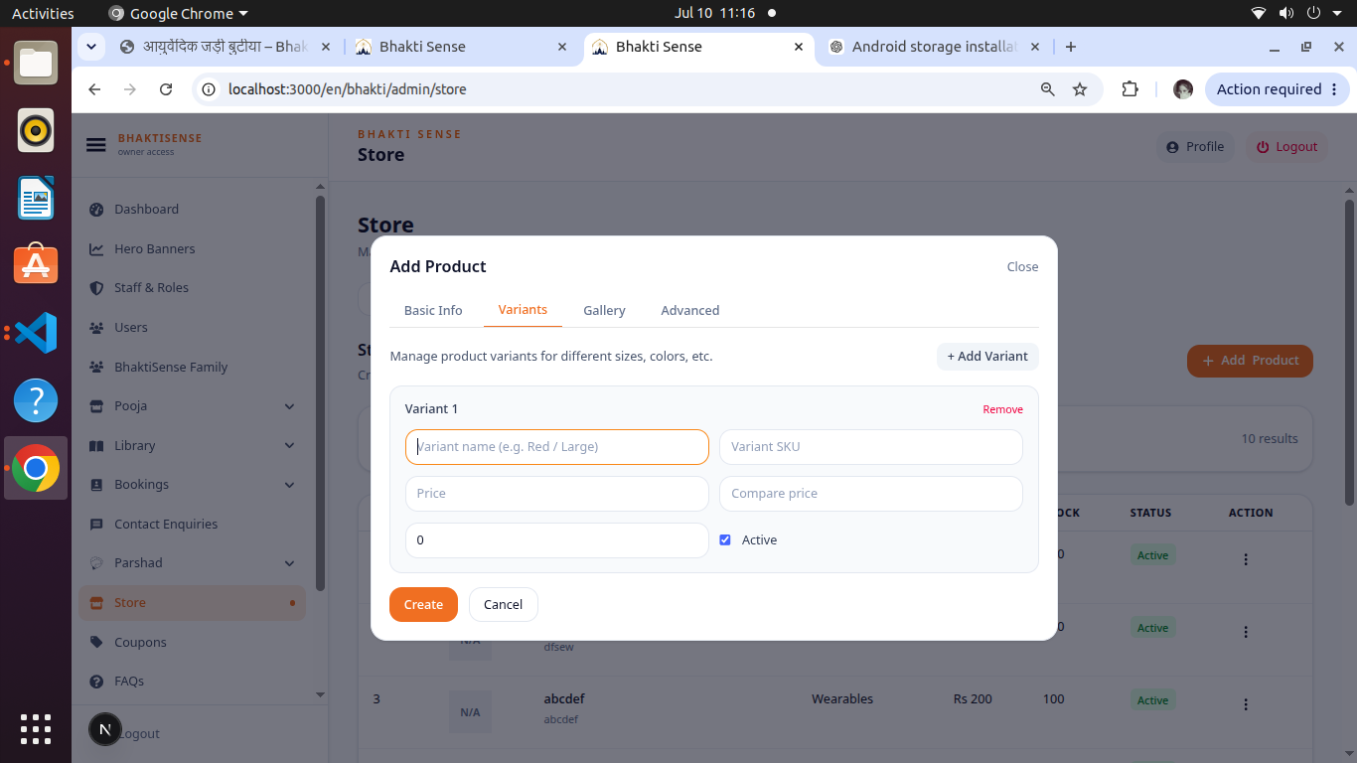Screen dimensions: 1357x763
Task: Bookmark this page with the star icon
Action: coord(1080,89)
